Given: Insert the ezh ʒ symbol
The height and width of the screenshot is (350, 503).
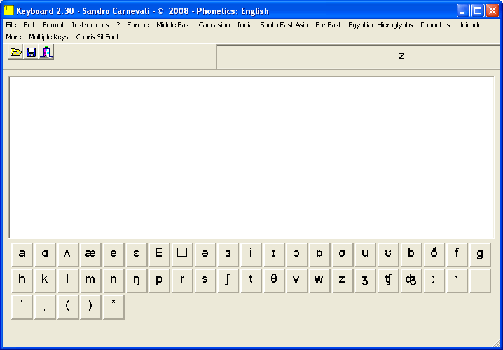Looking at the screenshot, I should 365,281.
